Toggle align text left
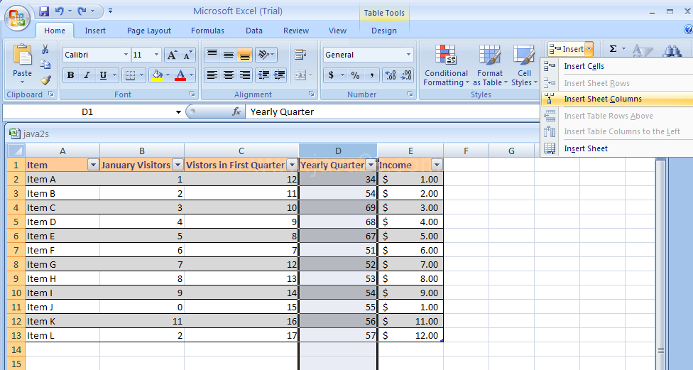 212,75
